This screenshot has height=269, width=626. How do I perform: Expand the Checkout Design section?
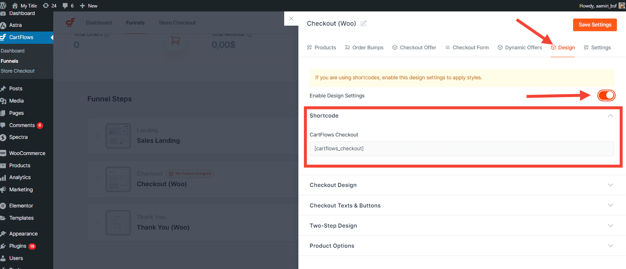coord(610,185)
